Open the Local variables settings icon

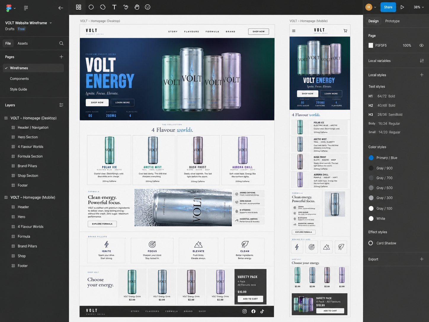(422, 61)
